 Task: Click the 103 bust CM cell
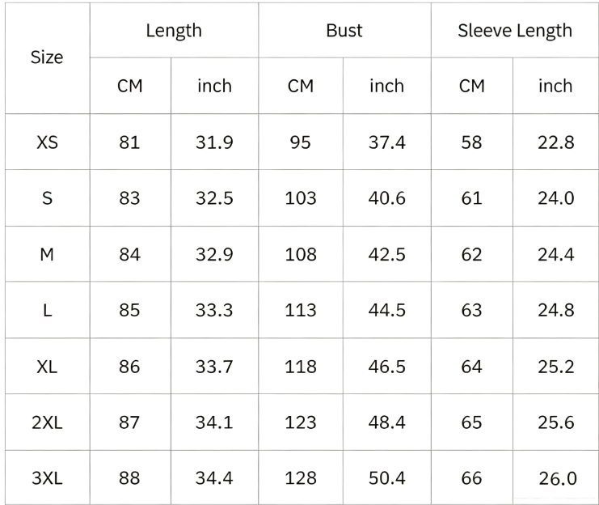point(301,198)
